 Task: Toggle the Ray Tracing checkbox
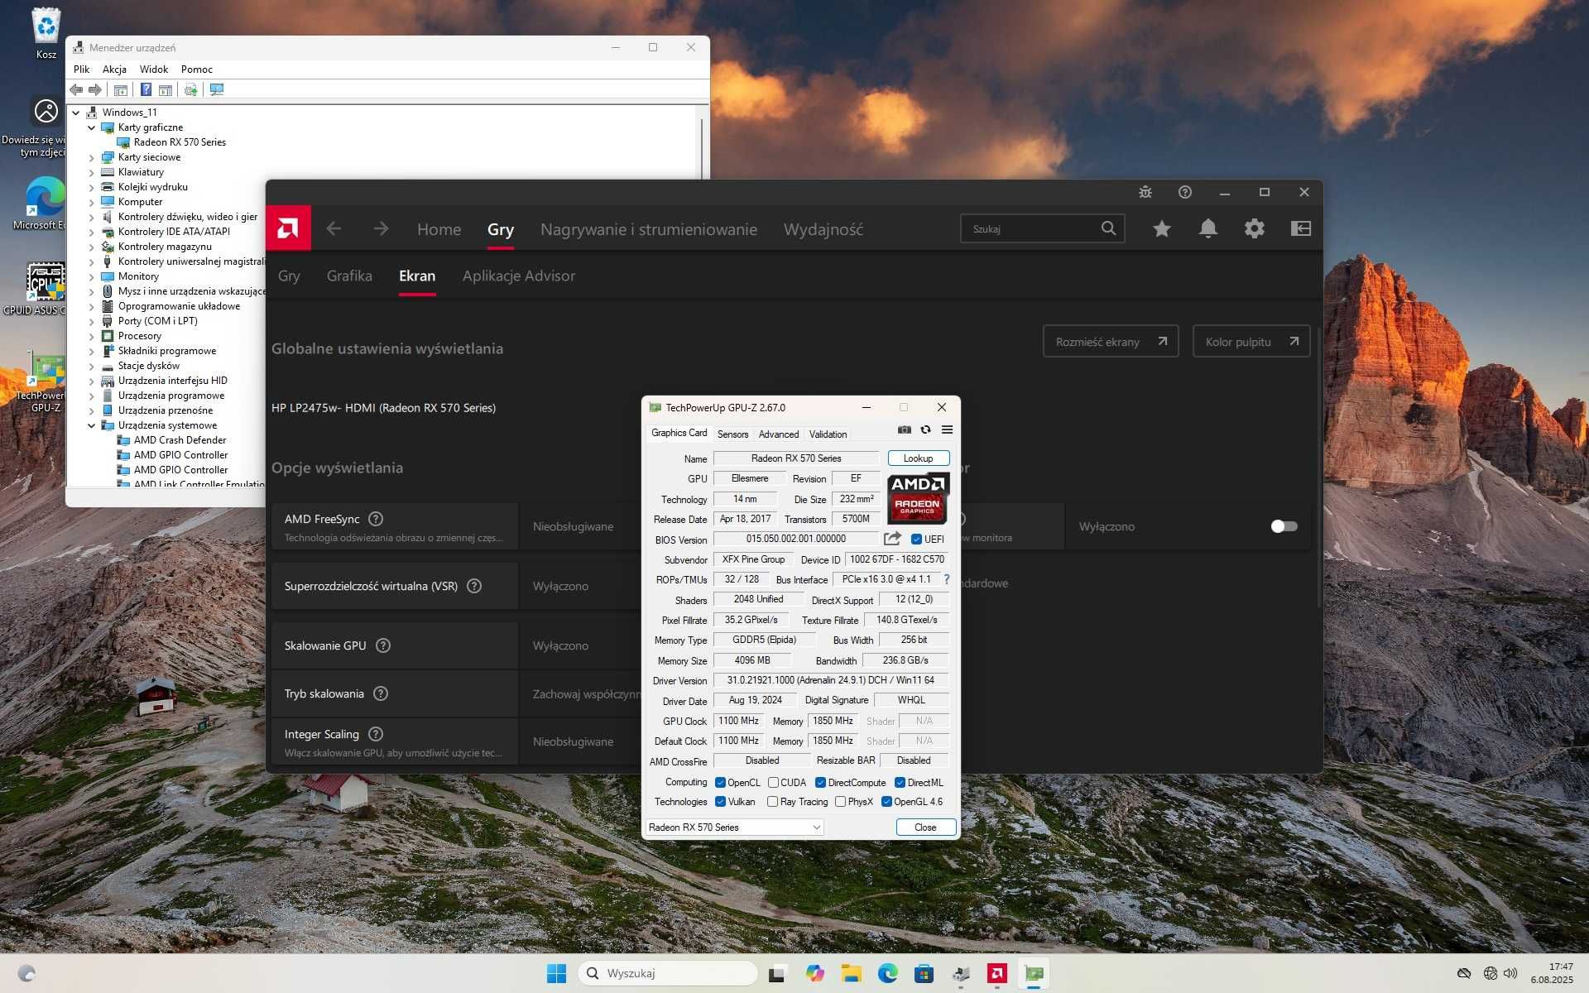point(772,801)
